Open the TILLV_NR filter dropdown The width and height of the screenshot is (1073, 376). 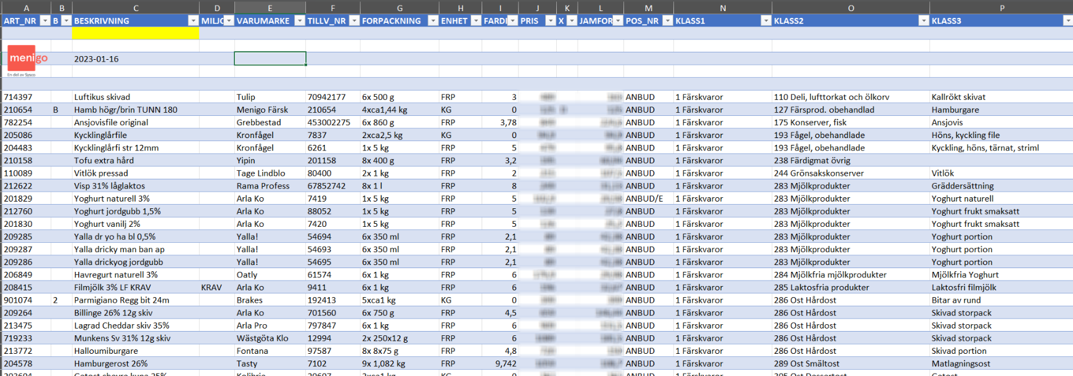(354, 20)
